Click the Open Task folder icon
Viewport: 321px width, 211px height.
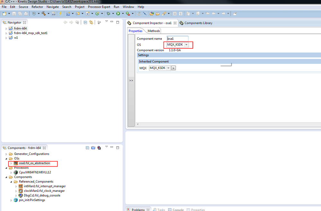point(158,14)
